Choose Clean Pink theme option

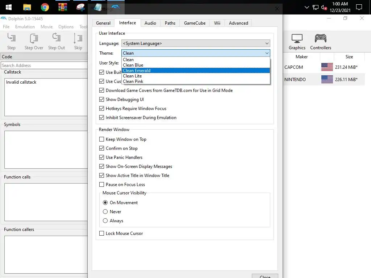196,81
